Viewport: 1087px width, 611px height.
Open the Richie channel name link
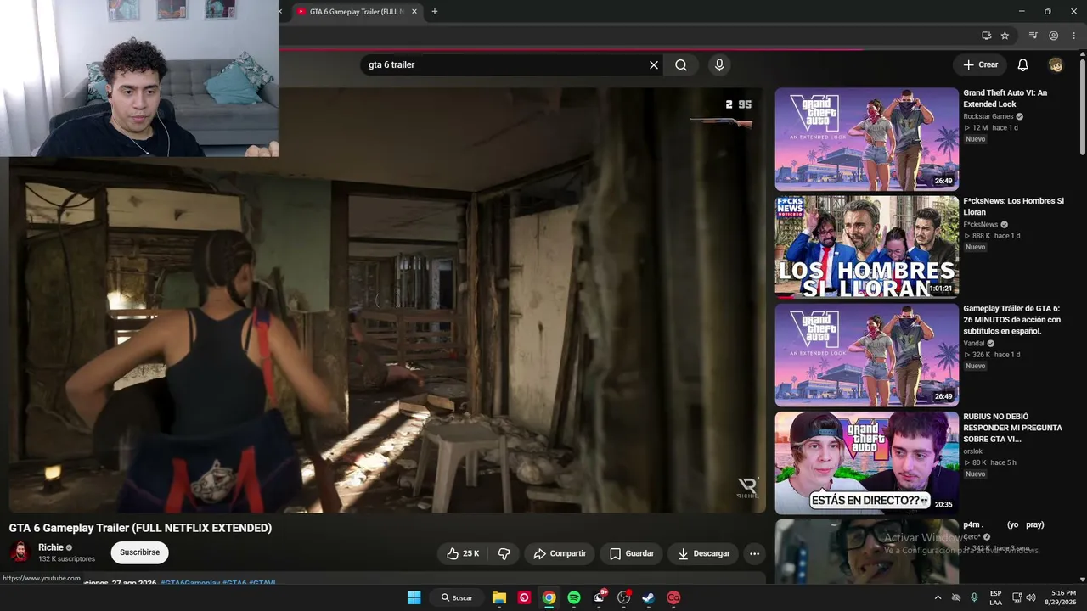pyautogui.click(x=51, y=547)
